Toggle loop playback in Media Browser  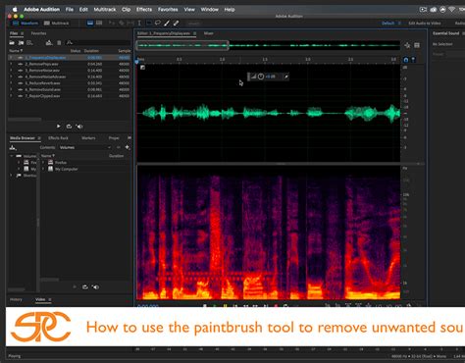coord(85,286)
